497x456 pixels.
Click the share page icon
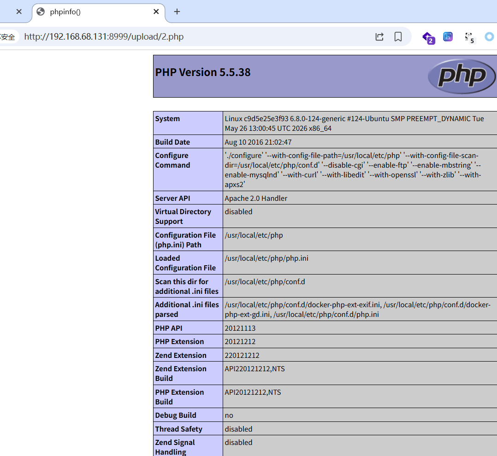(379, 37)
